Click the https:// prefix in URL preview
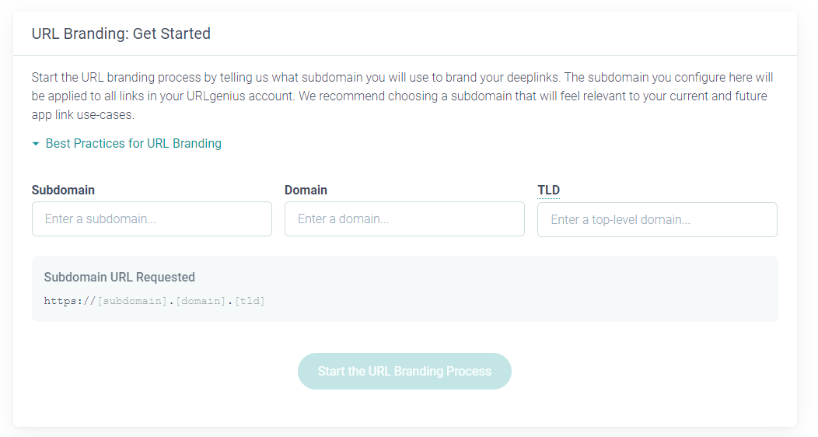 (x=70, y=301)
